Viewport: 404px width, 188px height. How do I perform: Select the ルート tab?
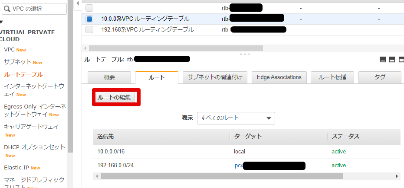(157, 77)
